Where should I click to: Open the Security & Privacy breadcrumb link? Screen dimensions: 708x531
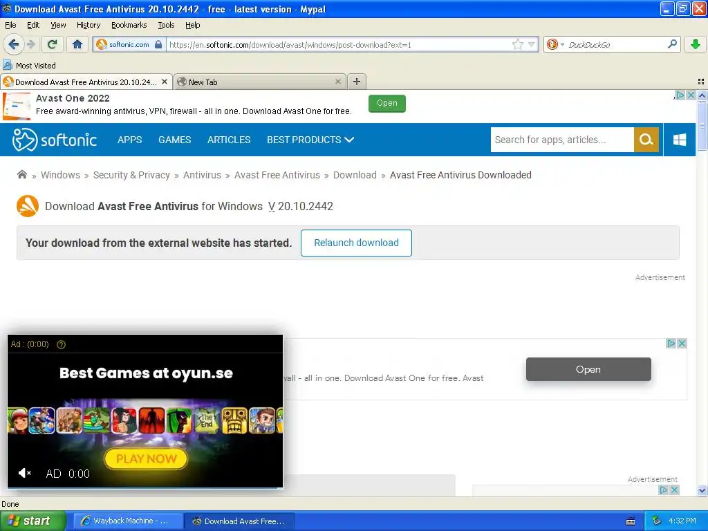(131, 175)
